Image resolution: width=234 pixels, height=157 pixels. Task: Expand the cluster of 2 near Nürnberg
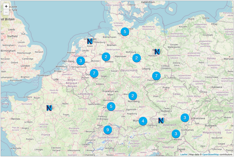coord(133,96)
